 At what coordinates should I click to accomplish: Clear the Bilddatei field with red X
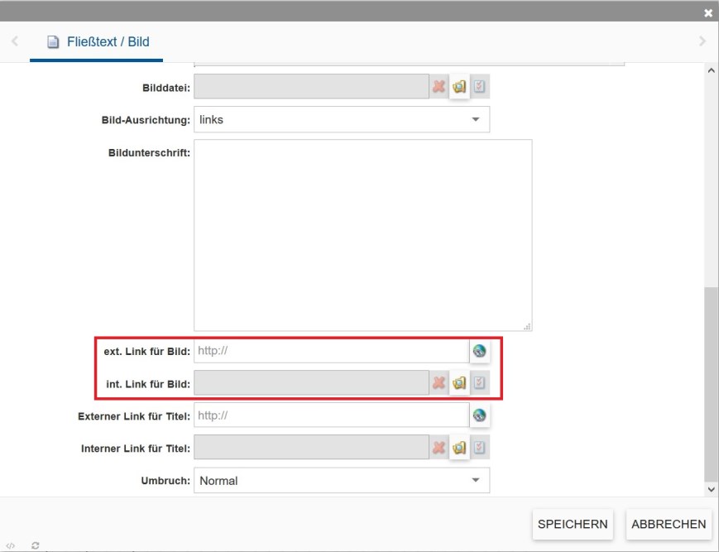click(439, 87)
